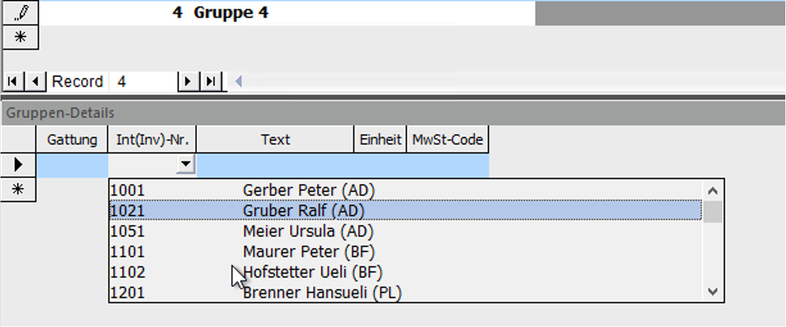Viewport: 786px width, 327px height.
Task: Select the Gattung column header
Action: (x=71, y=140)
